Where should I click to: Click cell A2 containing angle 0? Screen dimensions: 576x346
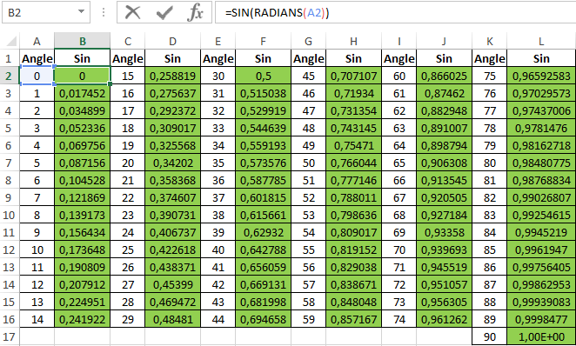click(37, 76)
